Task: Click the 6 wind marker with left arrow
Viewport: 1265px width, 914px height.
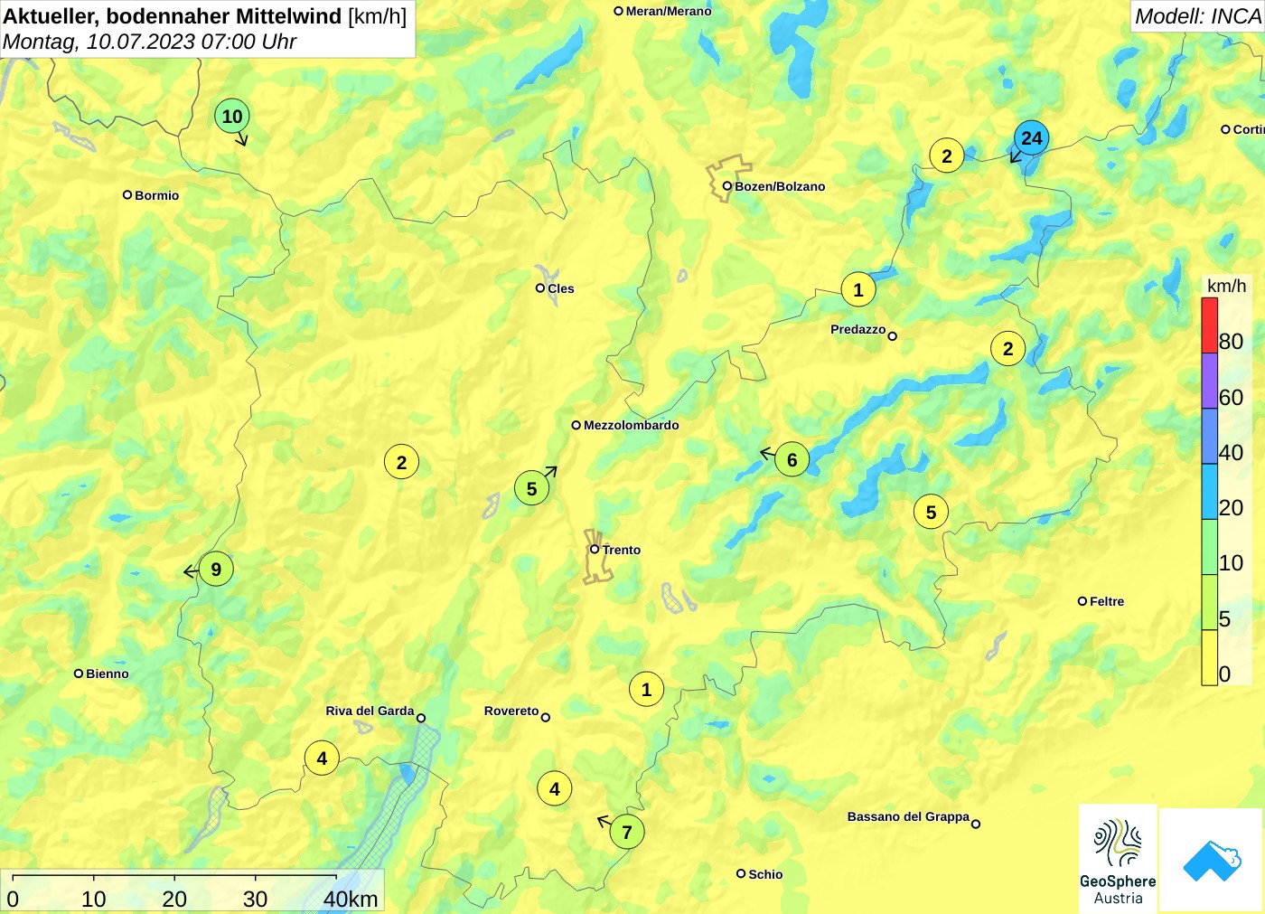Action: click(792, 460)
